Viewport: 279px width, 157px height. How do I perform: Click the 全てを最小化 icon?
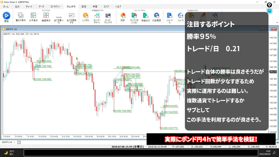click(x=59, y=17)
